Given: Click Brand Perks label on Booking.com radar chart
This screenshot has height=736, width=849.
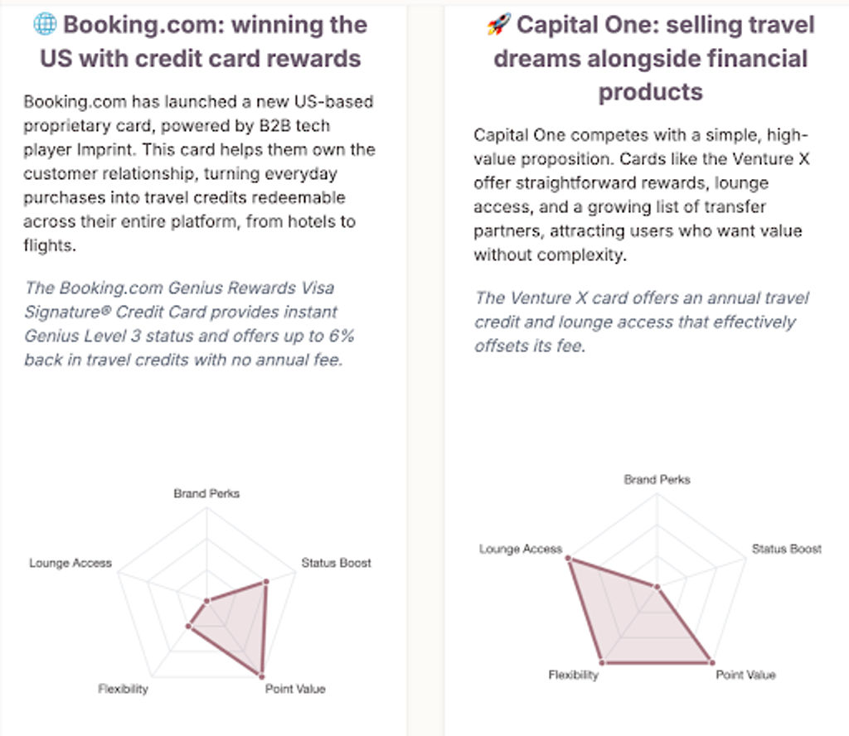Looking at the screenshot, I should pos(206,493).
